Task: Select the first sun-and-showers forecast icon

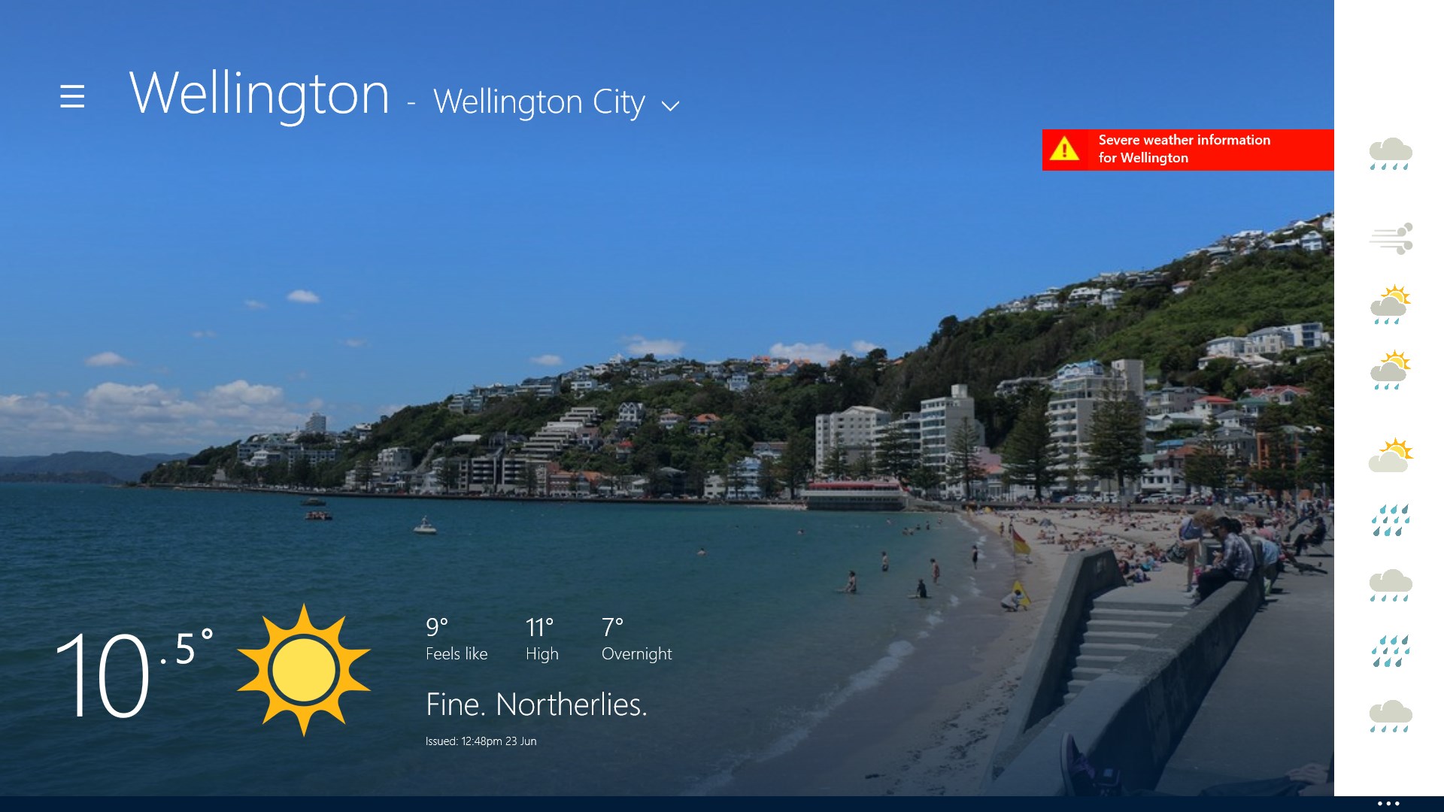Action: coord(1390,304)
